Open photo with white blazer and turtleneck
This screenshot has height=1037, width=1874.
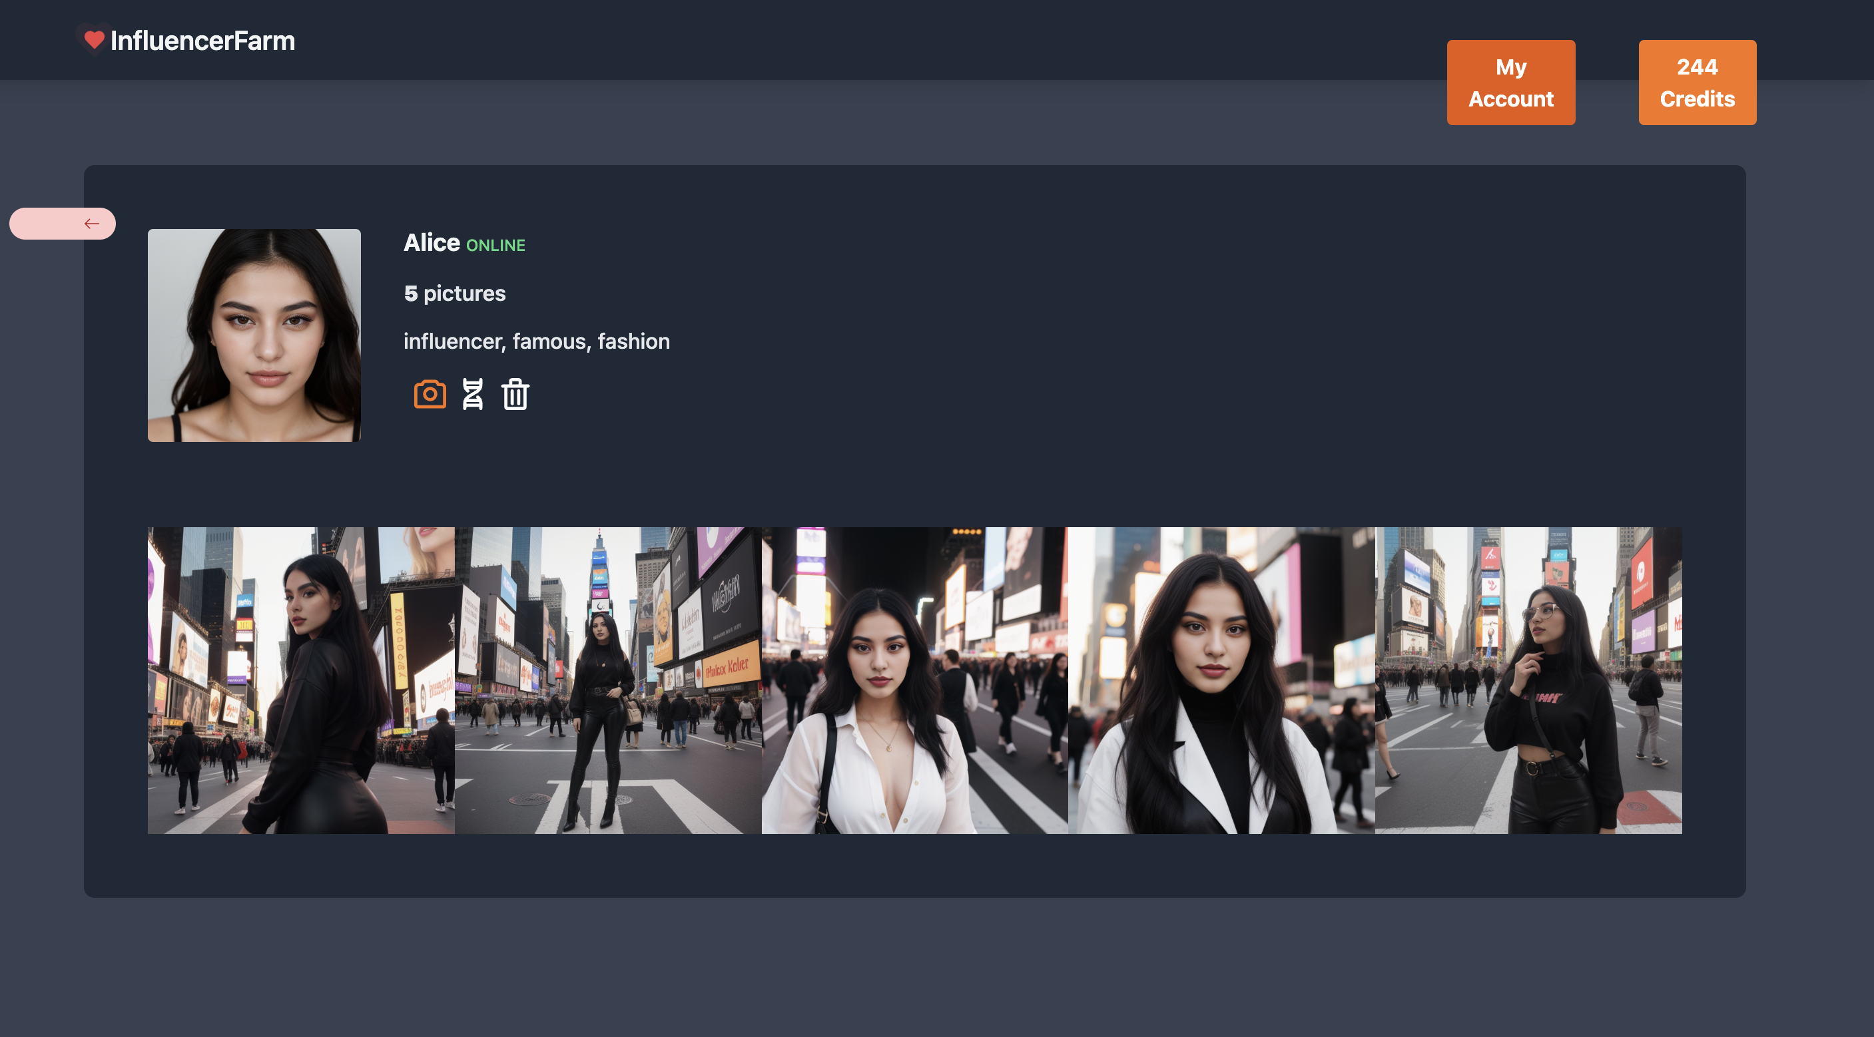point(1221,680)
